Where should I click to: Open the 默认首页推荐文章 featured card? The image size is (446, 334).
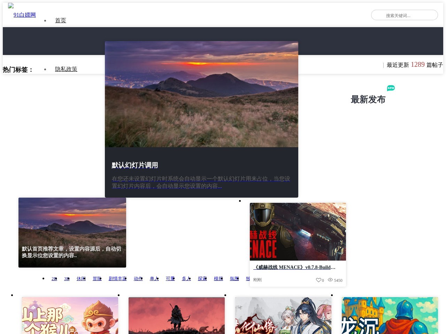pos(72,232)
